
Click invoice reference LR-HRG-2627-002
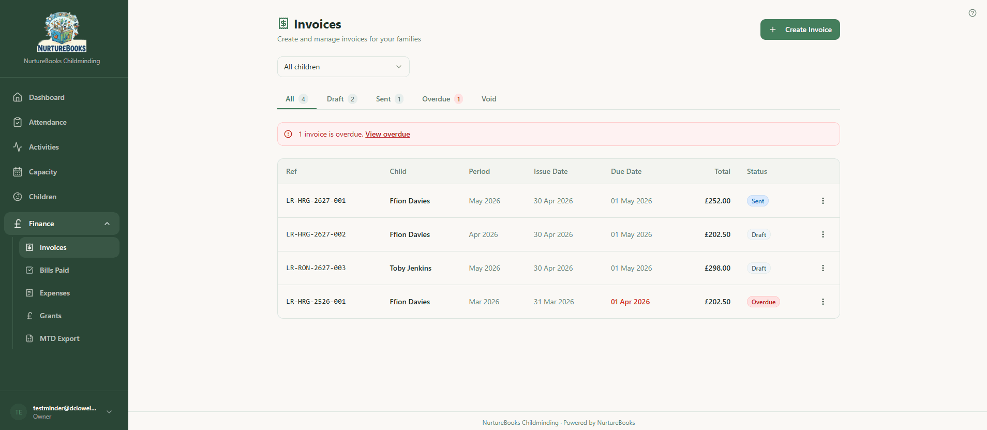click(316, 234)
